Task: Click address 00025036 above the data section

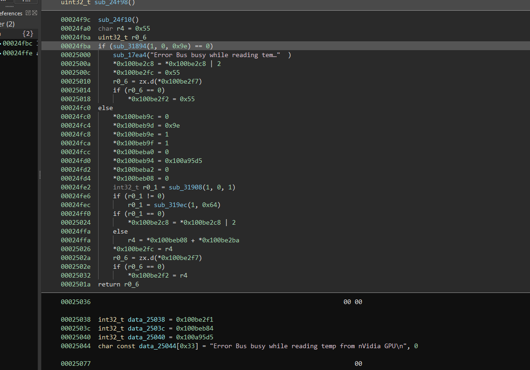Action: (76, 302)
